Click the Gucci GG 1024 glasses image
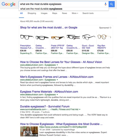 point(89,37)
